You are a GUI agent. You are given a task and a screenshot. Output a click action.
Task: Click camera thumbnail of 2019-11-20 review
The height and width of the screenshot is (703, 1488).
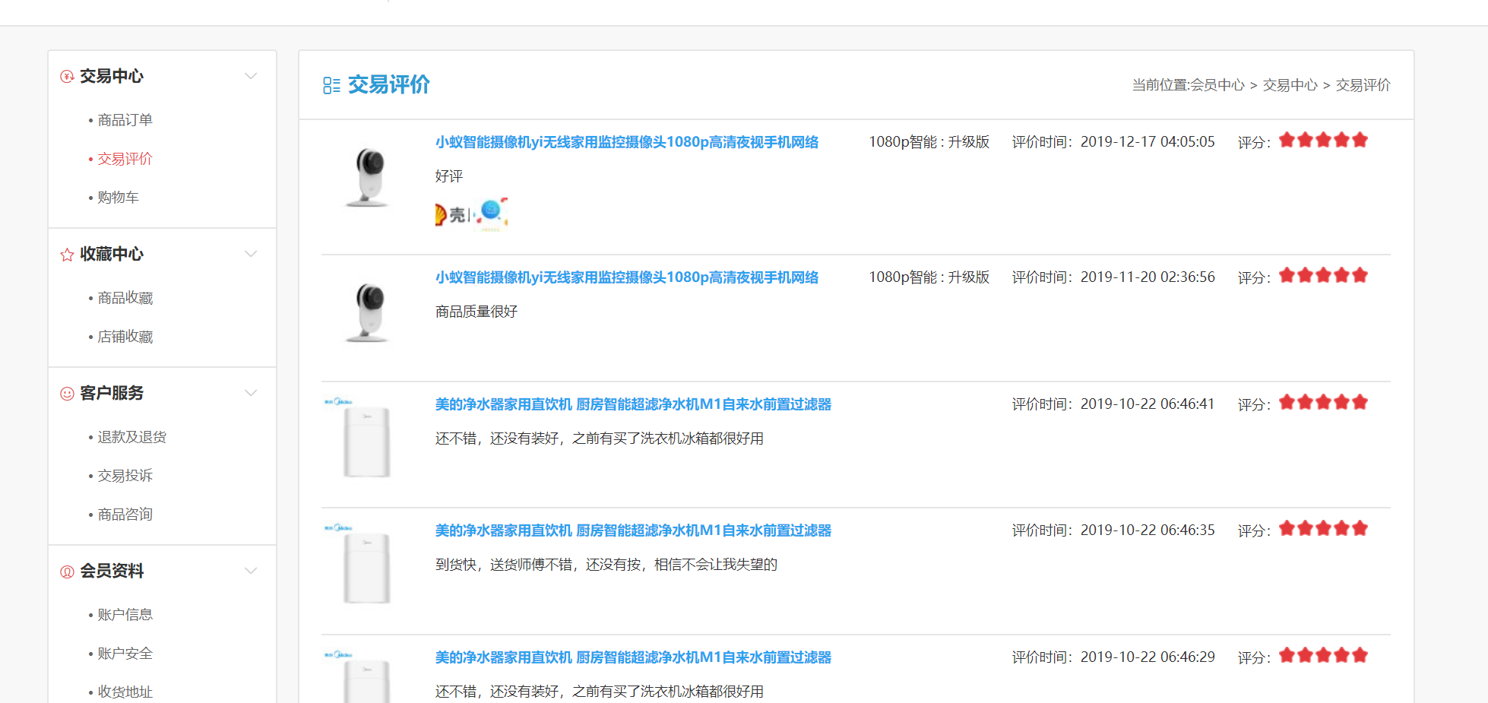[368, 312]
